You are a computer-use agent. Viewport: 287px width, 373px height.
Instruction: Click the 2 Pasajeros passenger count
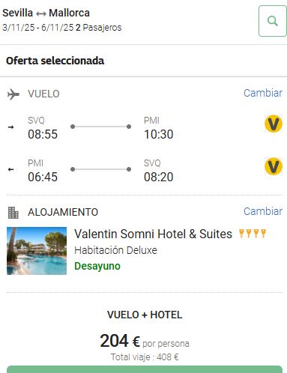pyautogui.click(x=99, y=28)
